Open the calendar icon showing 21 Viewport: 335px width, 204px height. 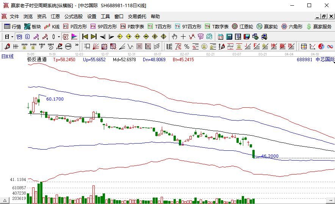[x=221, y=37]
